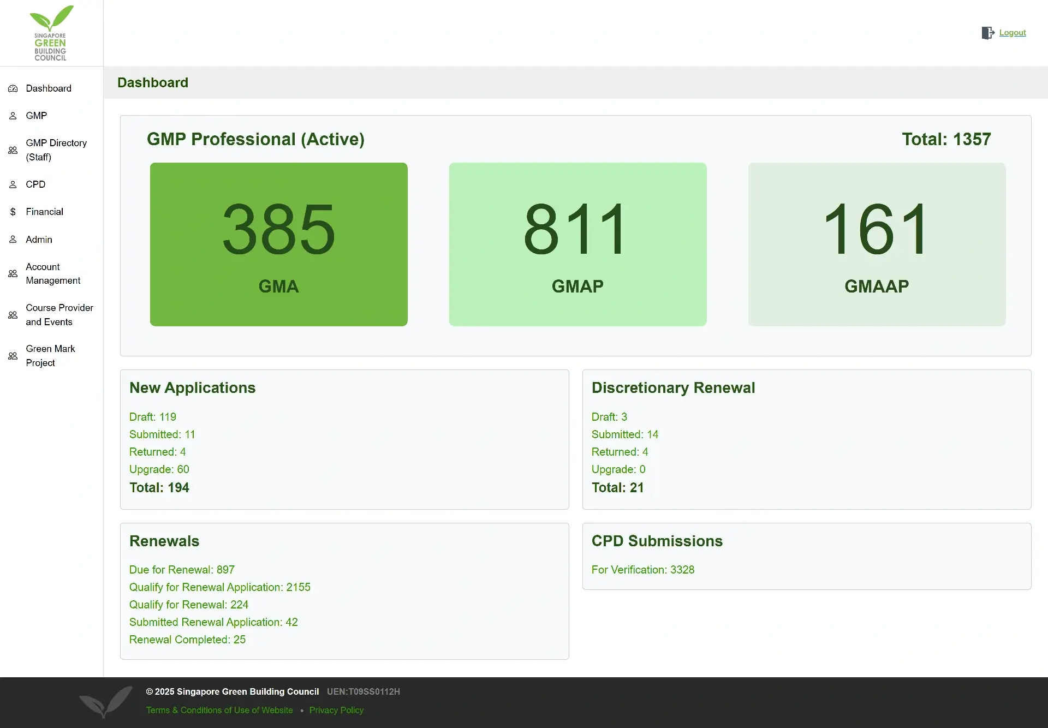Click the pale GMAAP 161 tile

click(877, 244)
